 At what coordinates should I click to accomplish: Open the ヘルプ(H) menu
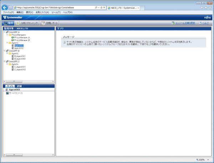coord(68,12)
